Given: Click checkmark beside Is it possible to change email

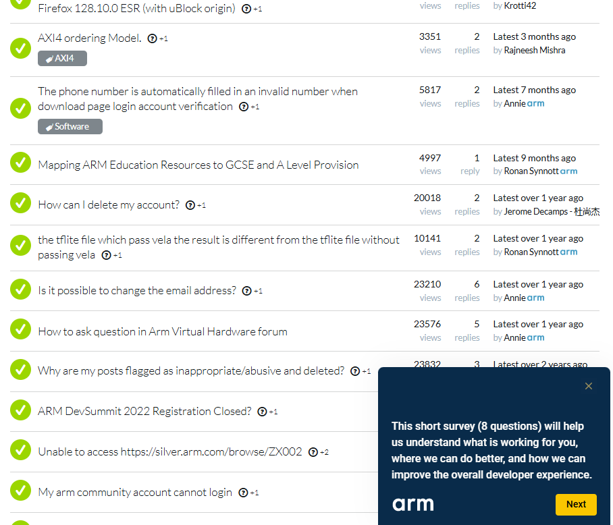Looking at the screenshot, I should pyautogui.click(x=20, y=289).
